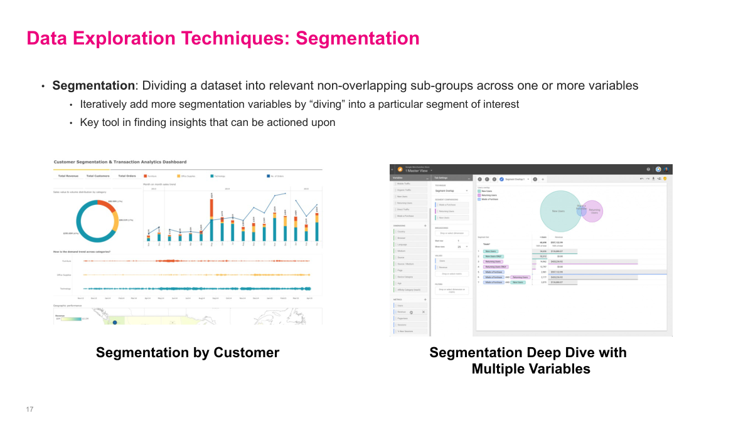Open the Segment Overlap technique dropdown
Screen dimensions: 753x423
(x=451, y=191)
